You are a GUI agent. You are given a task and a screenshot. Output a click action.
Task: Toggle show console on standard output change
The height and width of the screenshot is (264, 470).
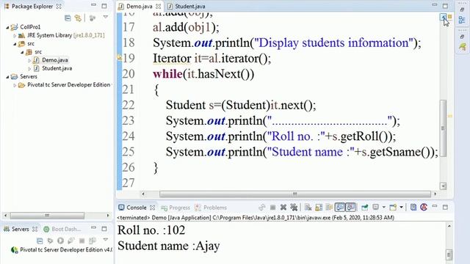tap(339, 207)
